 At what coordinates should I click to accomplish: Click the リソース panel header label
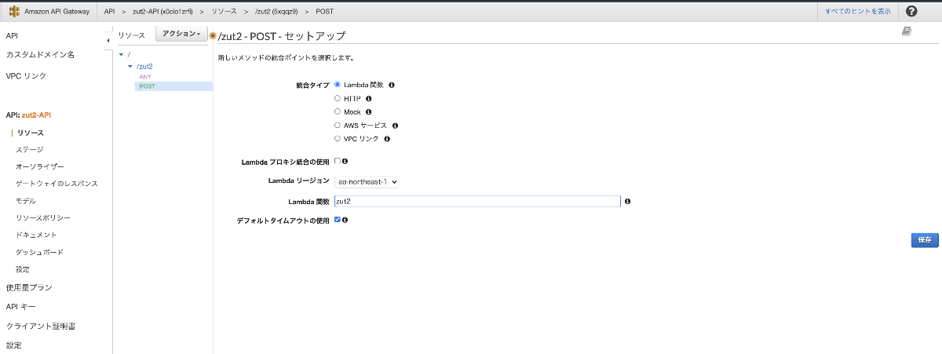click(132, 35)
